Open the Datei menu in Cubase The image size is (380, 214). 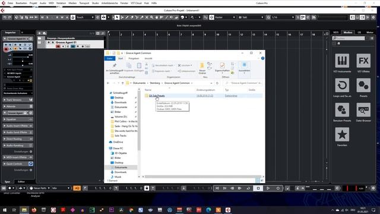pyautogui.click(x=10, y=3)
